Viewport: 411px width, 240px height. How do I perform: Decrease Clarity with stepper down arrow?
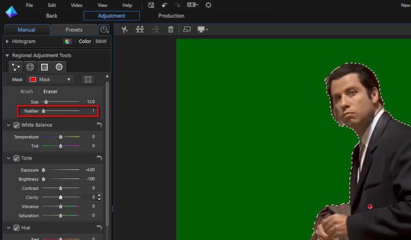pyautogui.click(x=99, y=199)
